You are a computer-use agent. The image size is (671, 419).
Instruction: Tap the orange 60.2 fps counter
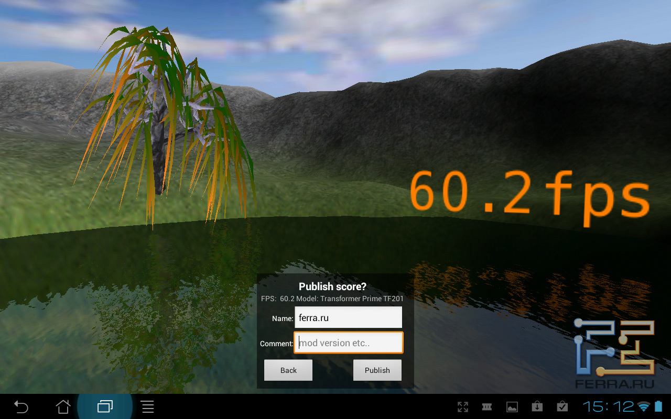tap(528, 193)
